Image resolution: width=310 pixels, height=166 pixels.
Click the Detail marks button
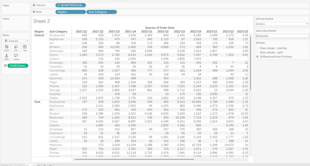point(7,57)
